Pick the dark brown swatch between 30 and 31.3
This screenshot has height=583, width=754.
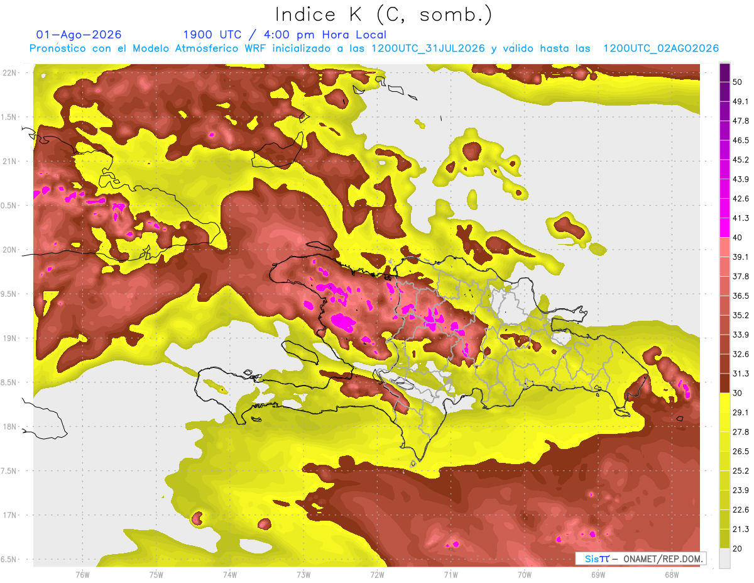[725, 384]
